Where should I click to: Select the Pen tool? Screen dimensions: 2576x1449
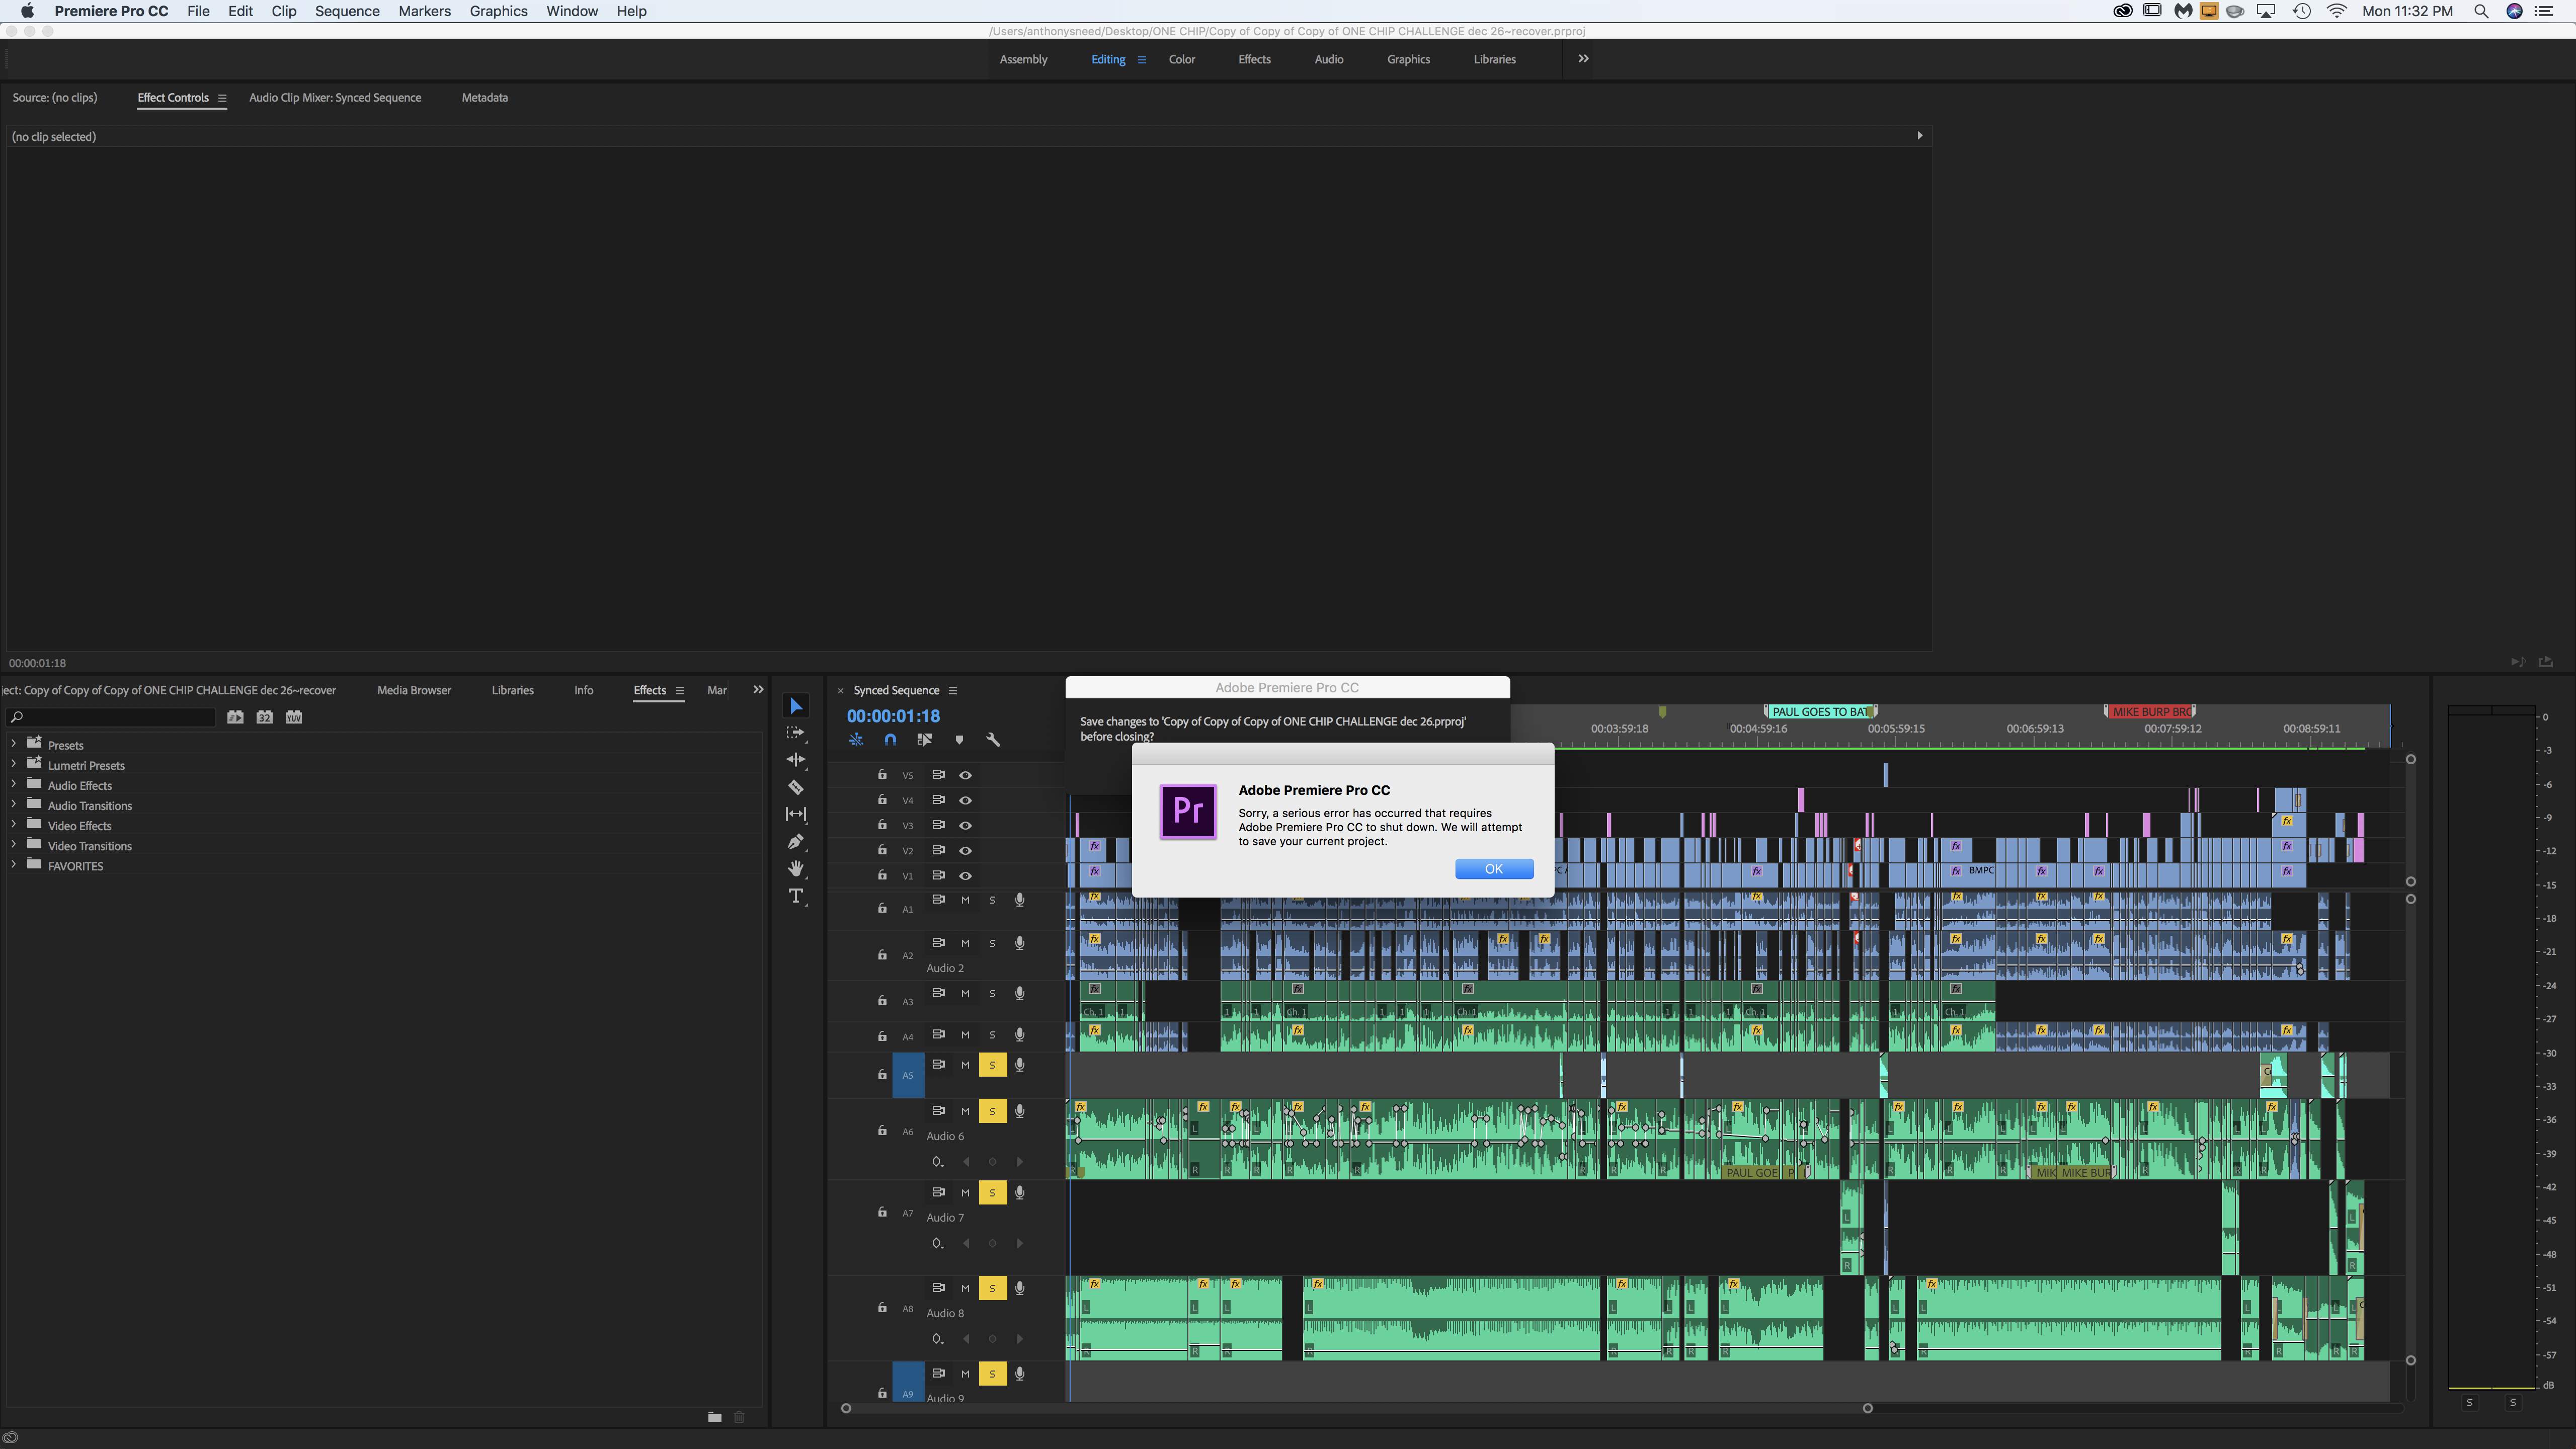pyautogui.click(x=796, y=842)
